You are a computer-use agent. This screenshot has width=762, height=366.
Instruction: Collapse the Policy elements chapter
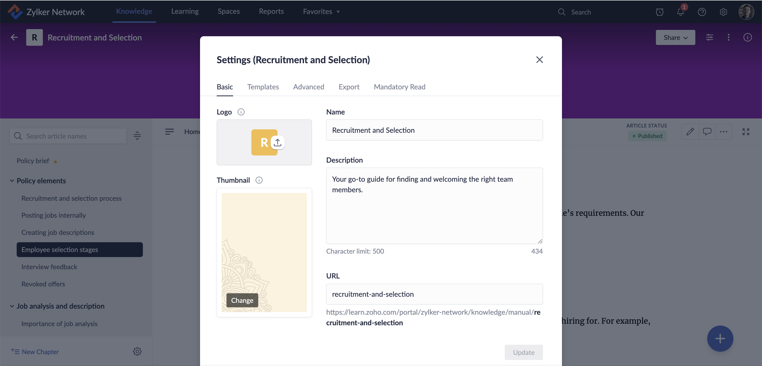pos(12,181)
